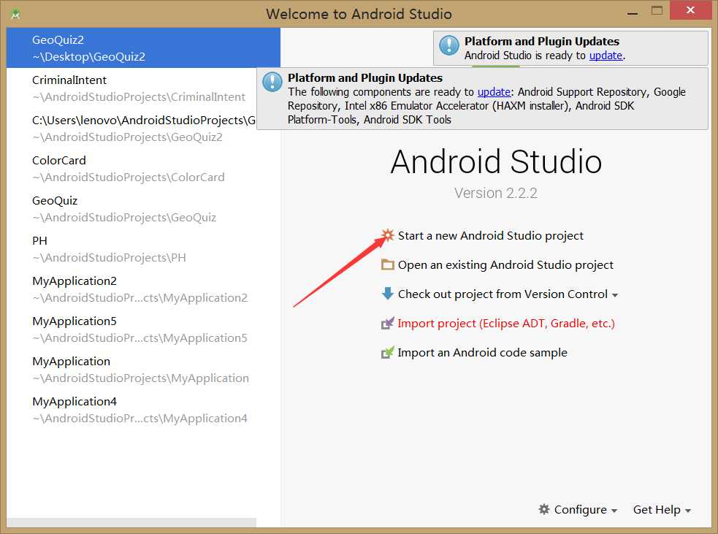Close the Welcome to Android Studio window
The height and width of the screenshot is (534, 718).
coord(690,10)
